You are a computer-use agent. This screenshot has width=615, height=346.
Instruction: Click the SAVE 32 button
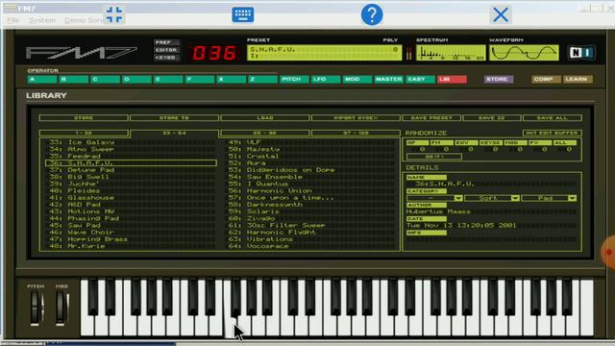click(492, 117)
